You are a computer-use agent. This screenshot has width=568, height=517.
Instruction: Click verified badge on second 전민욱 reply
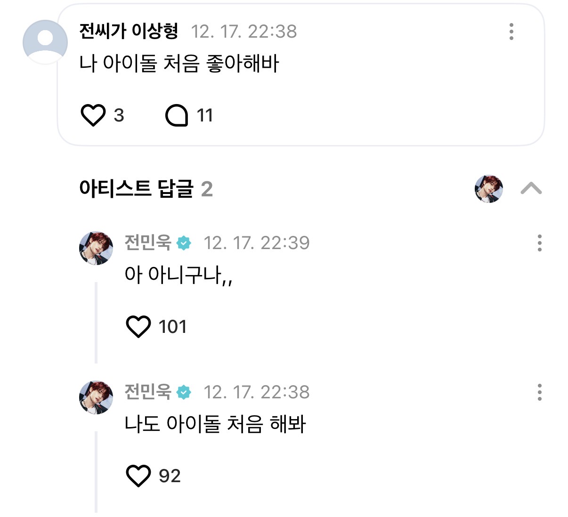click(184, 392)
